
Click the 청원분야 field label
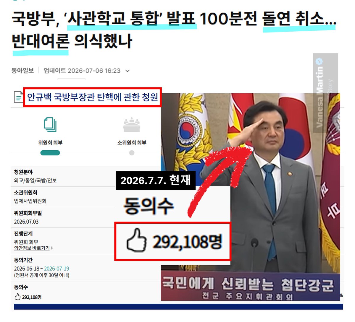coord(23,172)
